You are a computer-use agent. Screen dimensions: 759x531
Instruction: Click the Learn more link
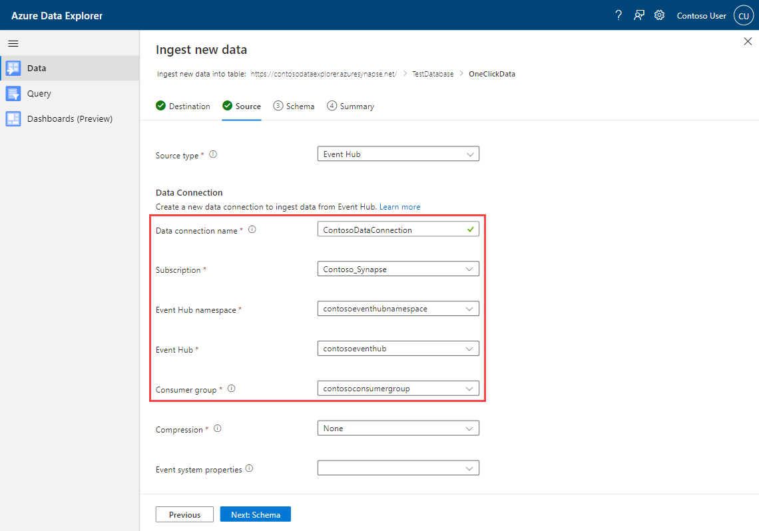click(399, 206)
